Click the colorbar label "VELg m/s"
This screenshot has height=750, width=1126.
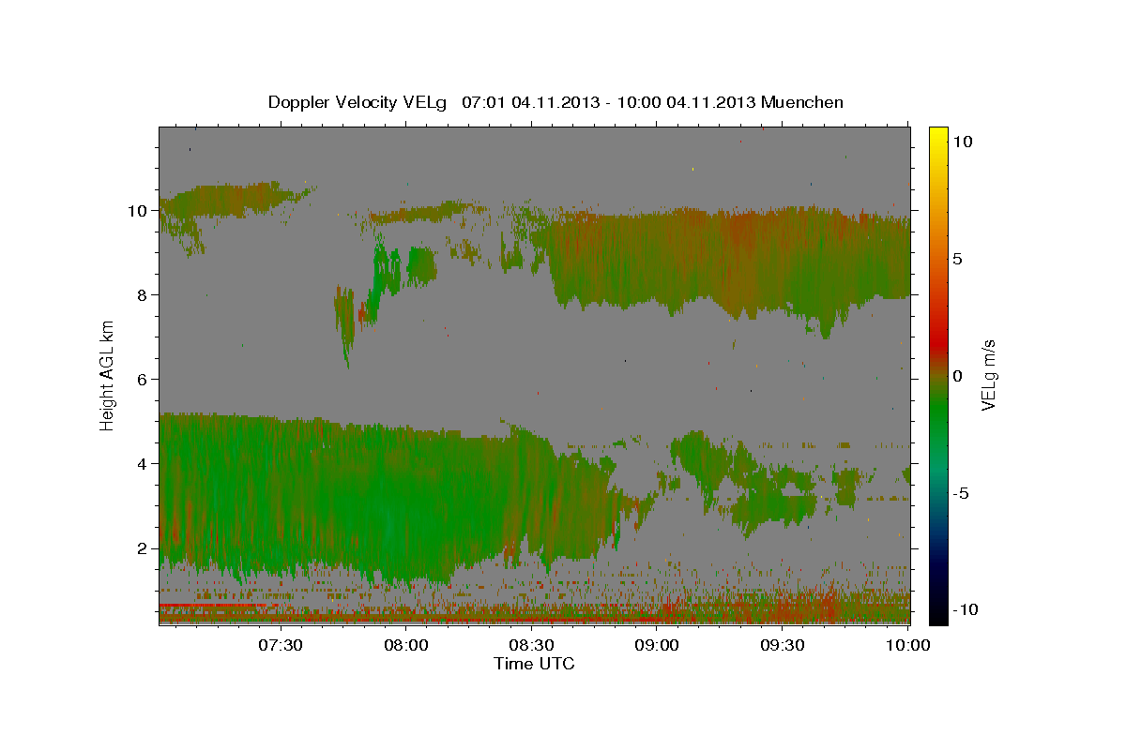coord(989,375)
